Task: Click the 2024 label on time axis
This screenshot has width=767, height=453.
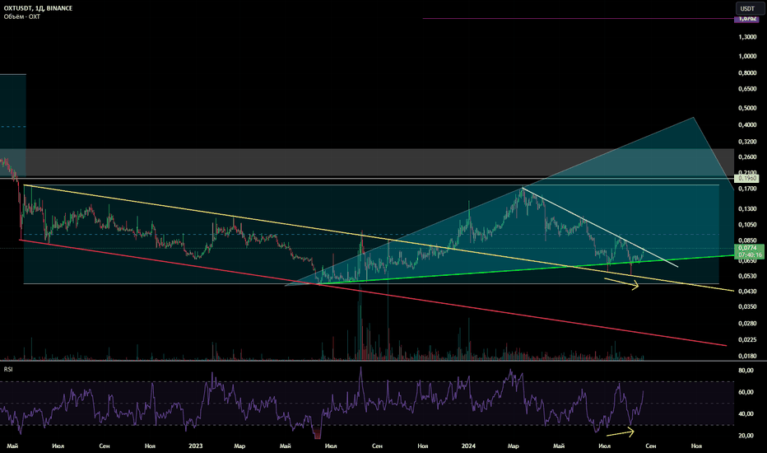Action: point(468,446)
